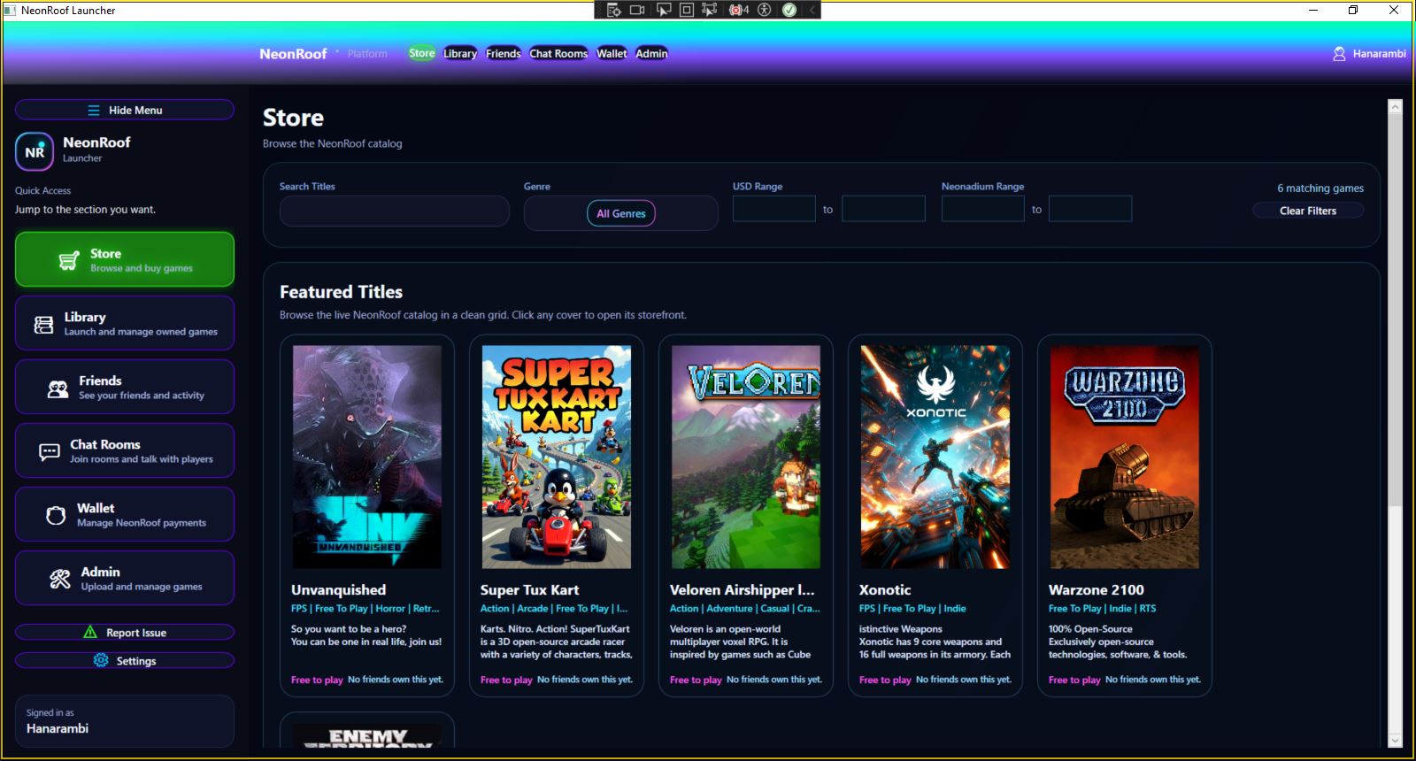This screenshot has width=1416, height=761.
Task: Open the Chat Rooms tab in top navigation
Action: click(x=558, y=53)
